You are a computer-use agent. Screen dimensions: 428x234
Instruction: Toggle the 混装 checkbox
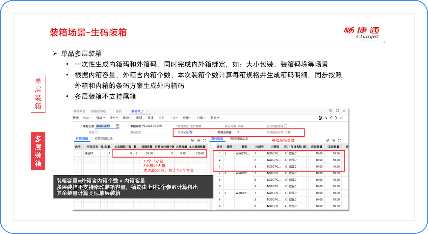[96, 132]
